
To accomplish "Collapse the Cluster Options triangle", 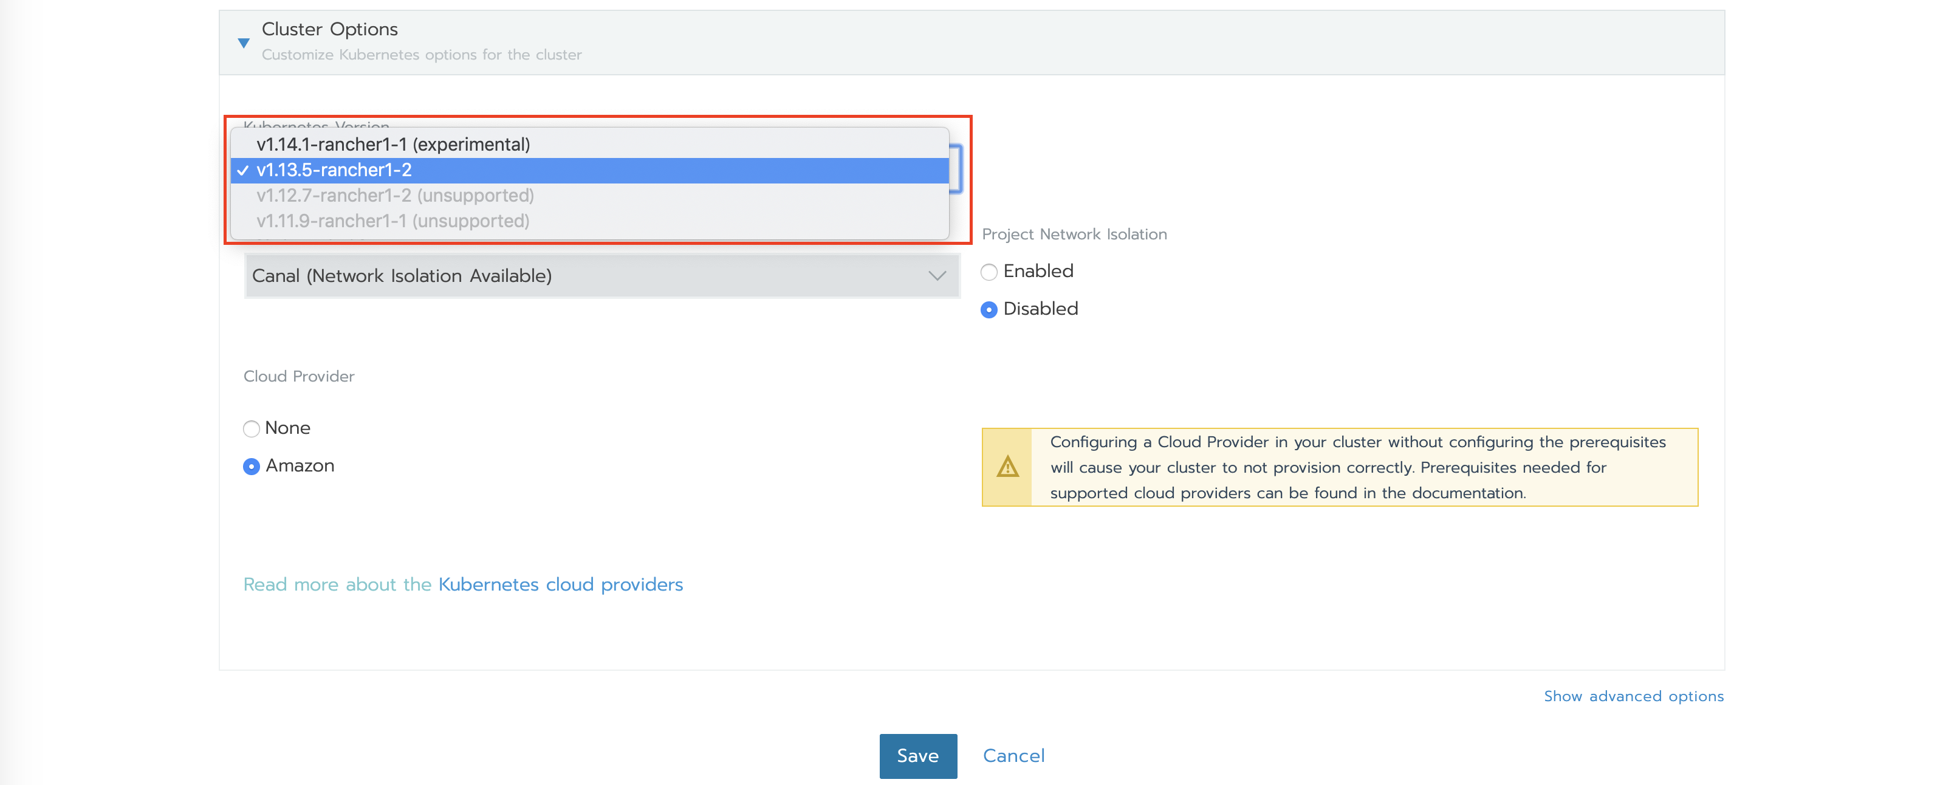I will point(243,43).
